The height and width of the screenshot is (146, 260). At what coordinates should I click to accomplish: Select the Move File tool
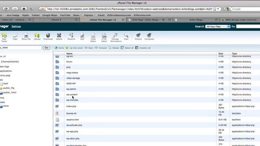(26, 36)
